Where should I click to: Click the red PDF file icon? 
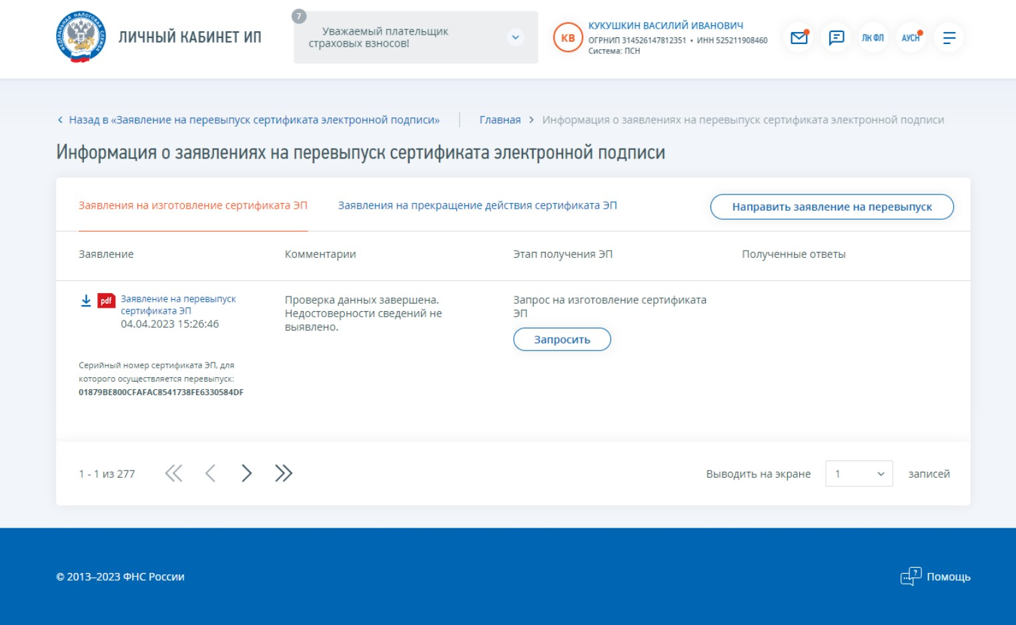106,301
